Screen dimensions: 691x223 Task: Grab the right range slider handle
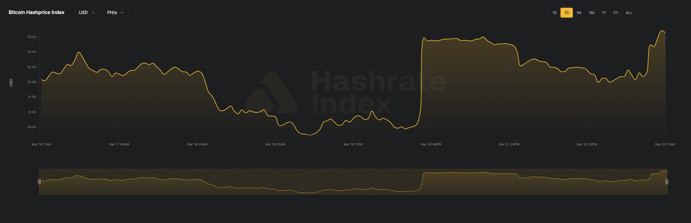click(667, 182)
